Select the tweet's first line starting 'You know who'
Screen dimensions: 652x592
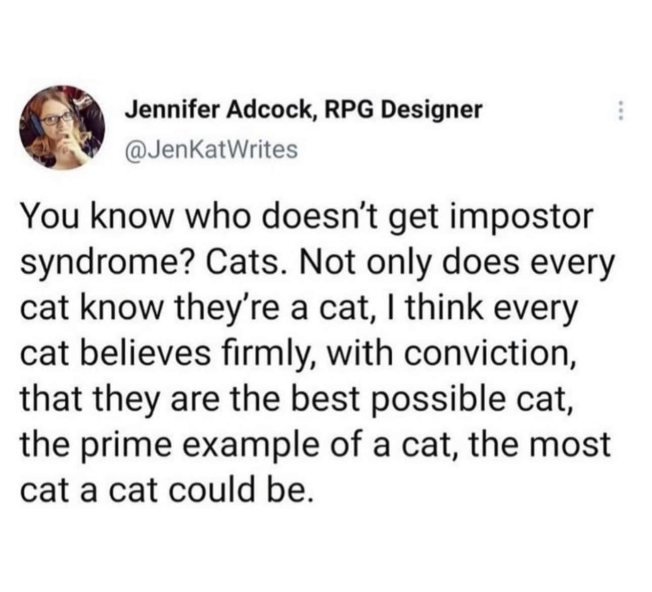click(x=306, y=218)
